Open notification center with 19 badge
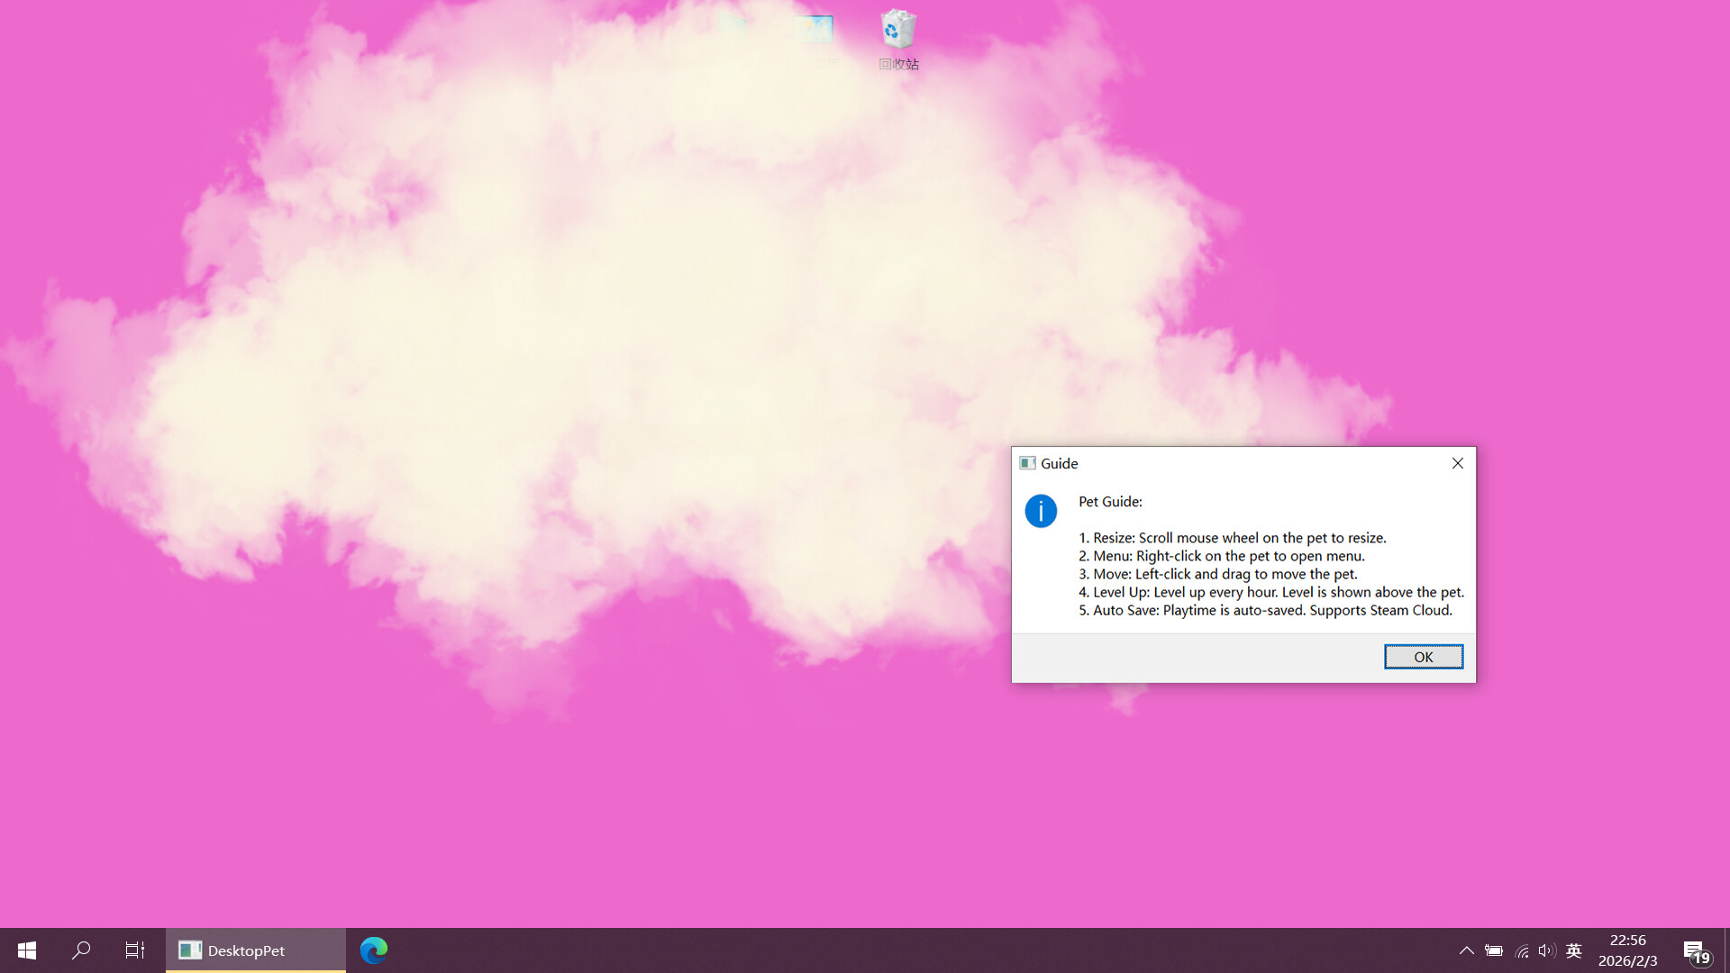This screenshot has height=973, width=1730. point(1696,950)
